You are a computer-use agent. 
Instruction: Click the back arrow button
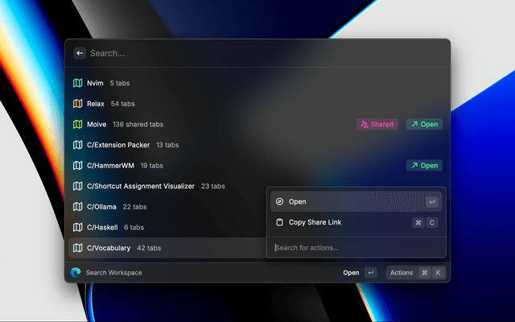(79, 53)
